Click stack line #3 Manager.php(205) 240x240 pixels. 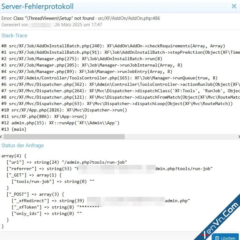(x=92, y=65)
